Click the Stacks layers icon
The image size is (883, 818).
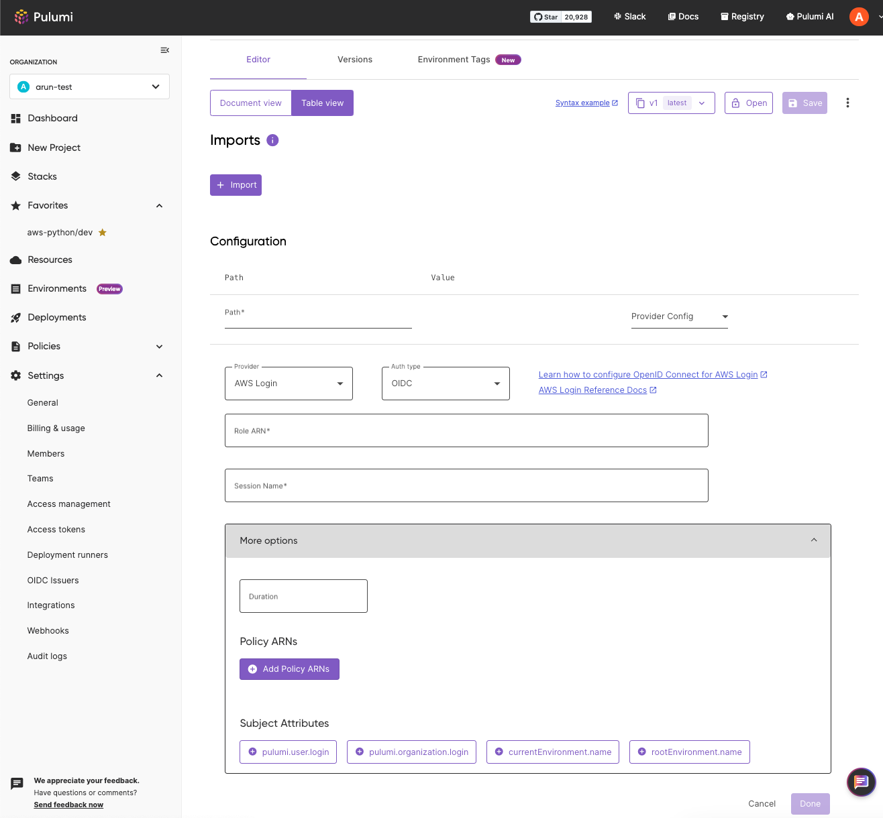point(16,176)
